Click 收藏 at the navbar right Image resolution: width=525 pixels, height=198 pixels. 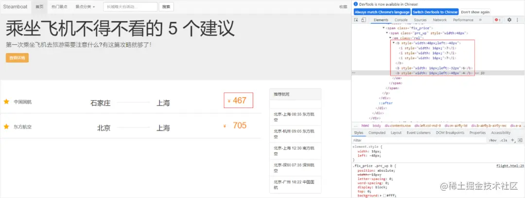(x=343, y=7)
